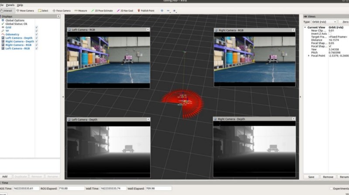The height and width of the screenshot is (195, 349).
Task: Click the blue add-tool plus icon in the toolbar
Action: tap(162, 10)
